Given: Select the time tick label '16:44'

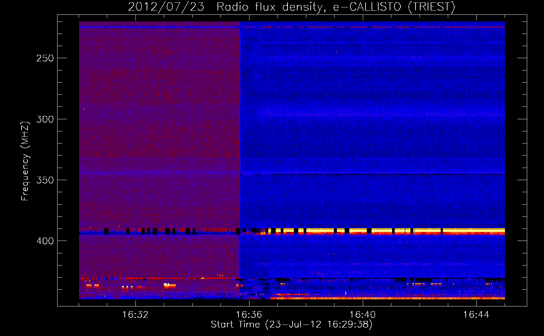Looking at the screenshot, I should click(476, 315).
